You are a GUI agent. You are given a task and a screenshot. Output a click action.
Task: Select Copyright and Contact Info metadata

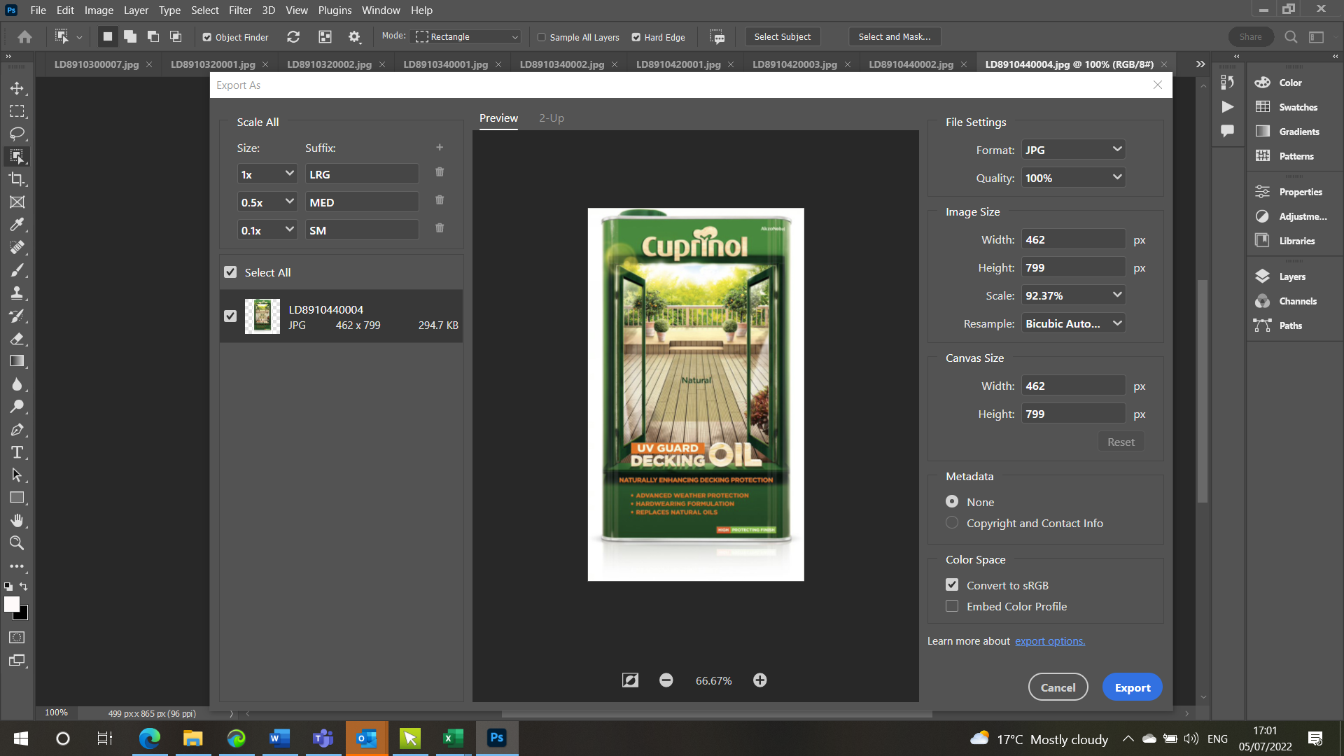(x=952, y=522)
